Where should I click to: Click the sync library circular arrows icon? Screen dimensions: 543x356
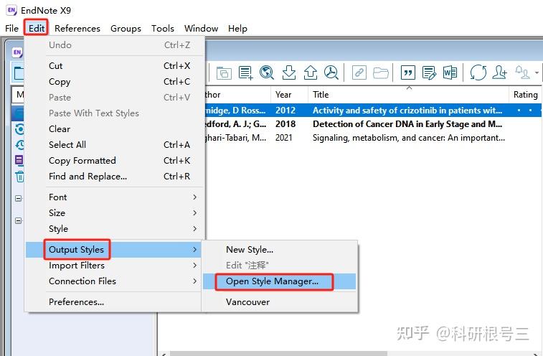click(478, 72)
